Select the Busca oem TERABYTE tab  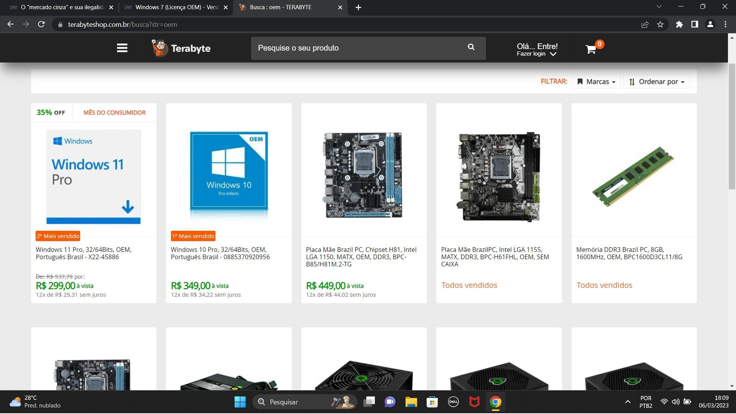click(x=290, y=7)
